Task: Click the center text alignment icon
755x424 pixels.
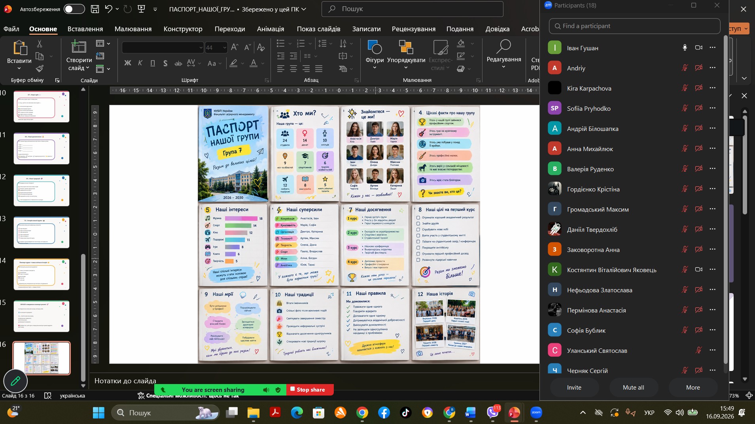Action: point(293,69)
